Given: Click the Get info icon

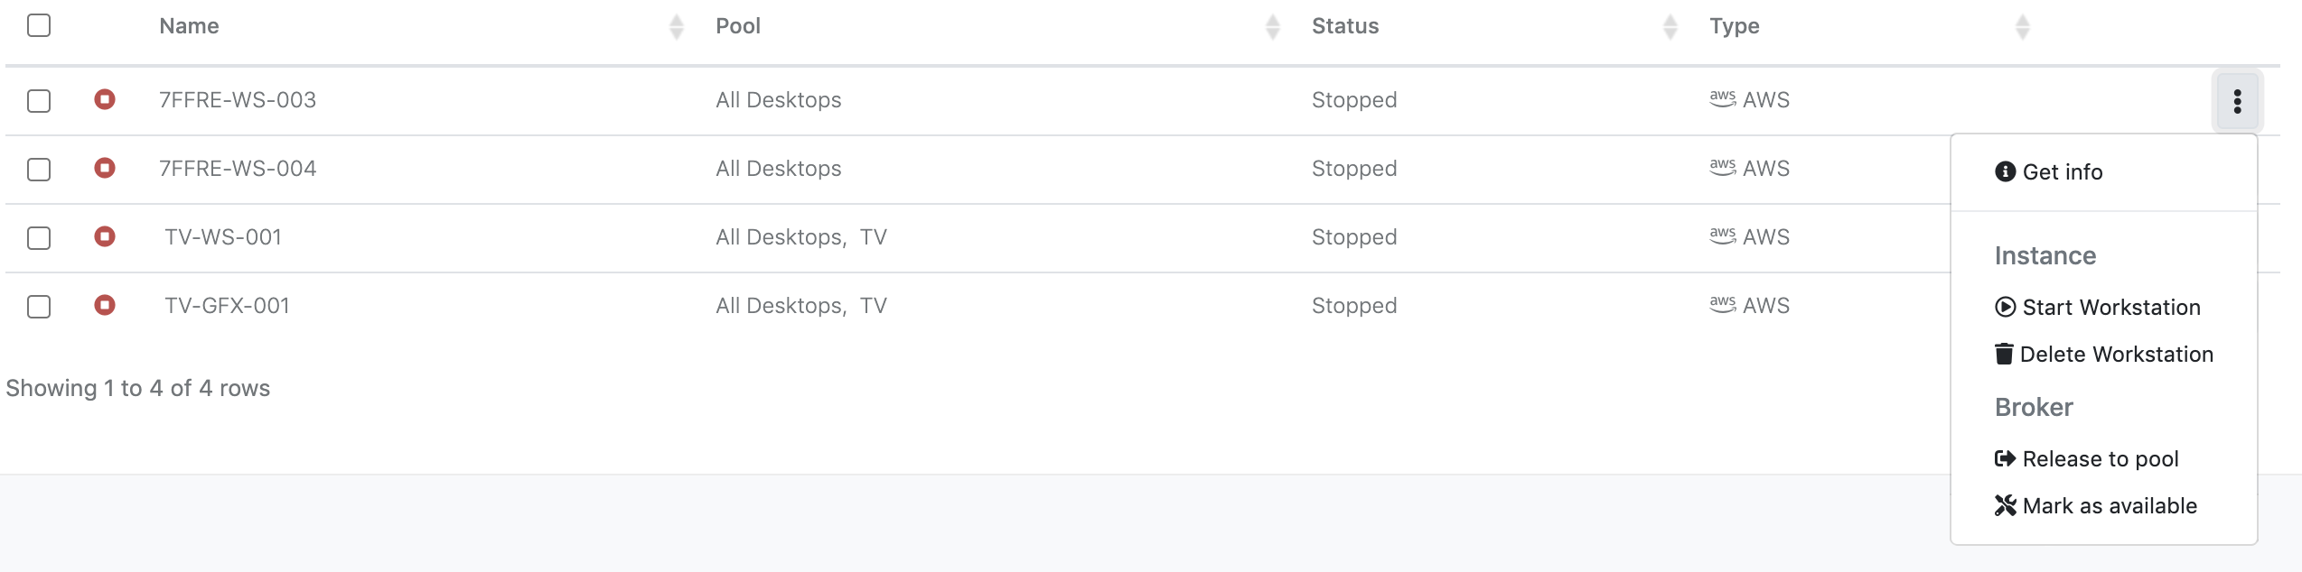Looking at the screenshot, I should pyautogui.click(x=2005, y=171).
